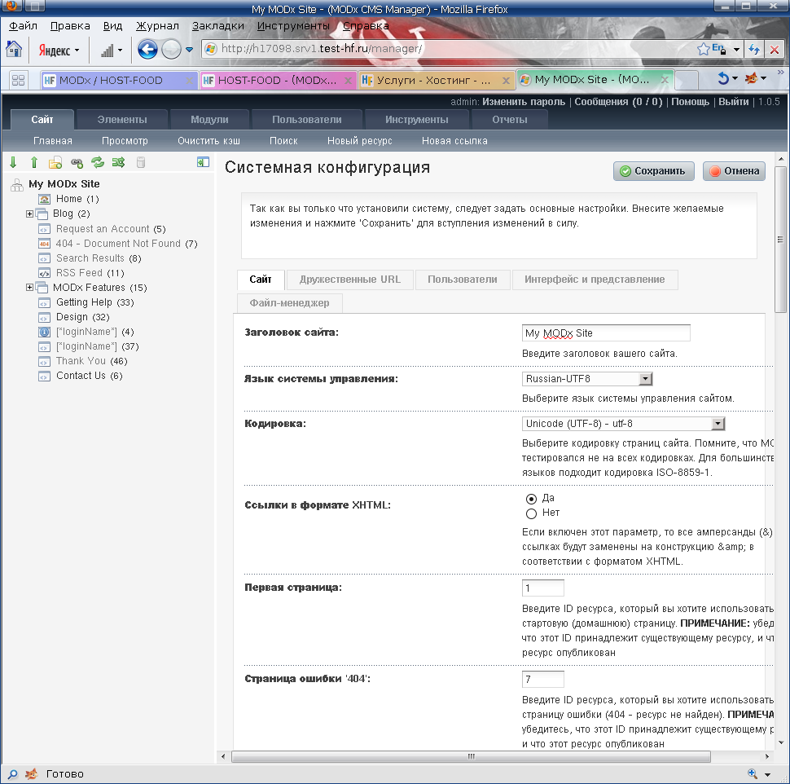Click the Страница ошибки '404' ID field
This screenshot has height=784, width=790.
pos(542,679)
